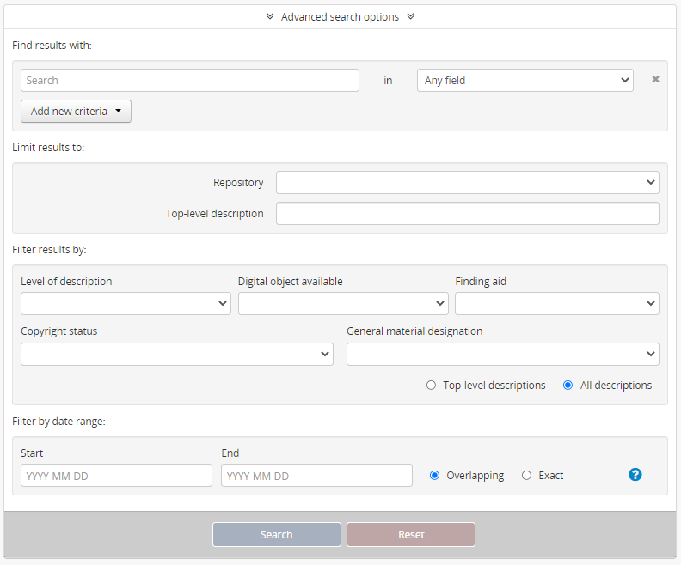Expand the Repository dropdown
Screen dimensions: 681x565
coord(467,183)
